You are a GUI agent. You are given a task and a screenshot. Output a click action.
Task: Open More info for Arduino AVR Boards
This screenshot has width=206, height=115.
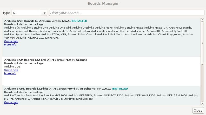pos(10,45)
